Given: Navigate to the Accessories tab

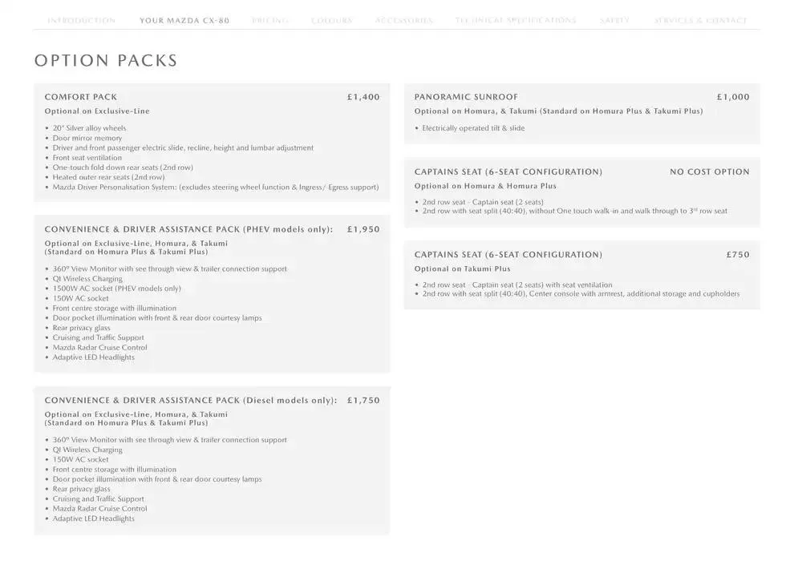Looking at the screenshot, I should click(403, 21).
